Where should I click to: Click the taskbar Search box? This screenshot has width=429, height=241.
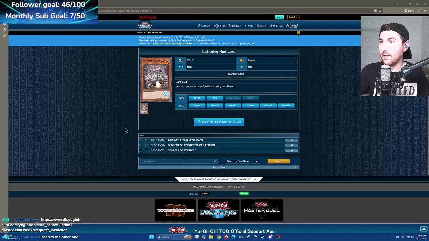pos(174,237)
